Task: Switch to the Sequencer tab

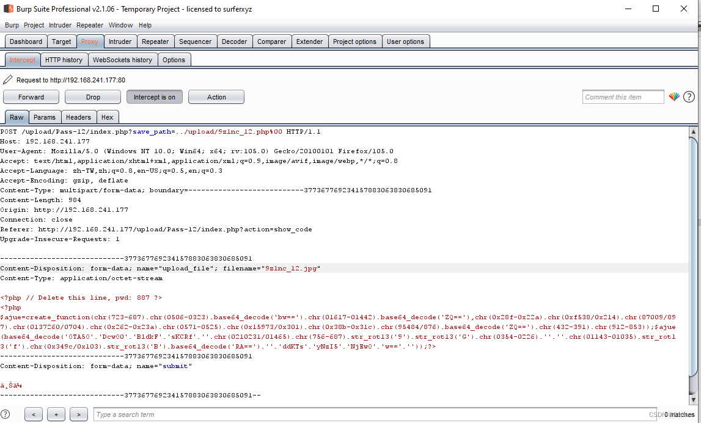Action: (196, 42)
